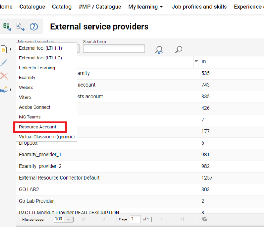Open the Catalogue navigation item
Image resolution: width=264 pixels, height=227 pixels.
point(32,7)
